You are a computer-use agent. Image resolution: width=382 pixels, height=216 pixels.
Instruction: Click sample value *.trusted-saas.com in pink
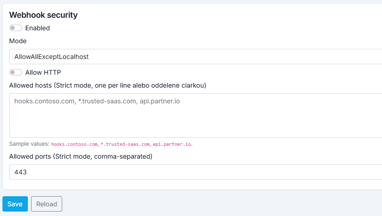pos(125,144)
